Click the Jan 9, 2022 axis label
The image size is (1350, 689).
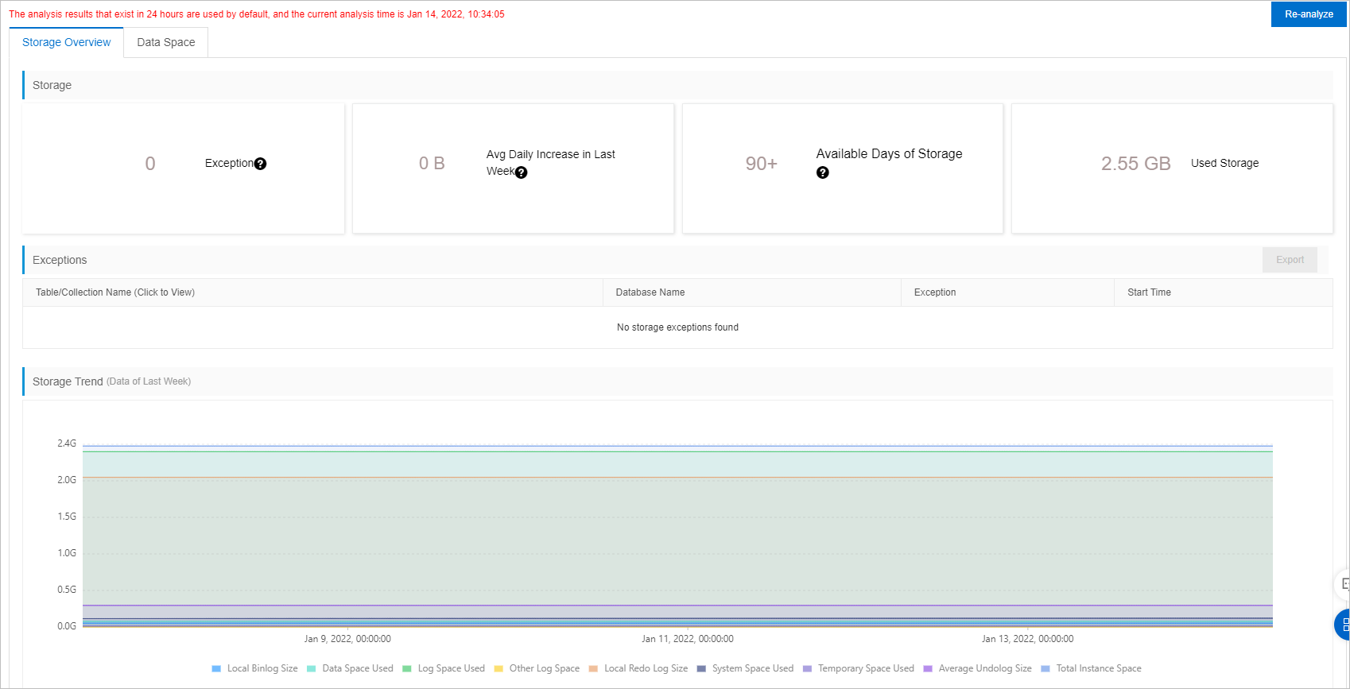347,639
